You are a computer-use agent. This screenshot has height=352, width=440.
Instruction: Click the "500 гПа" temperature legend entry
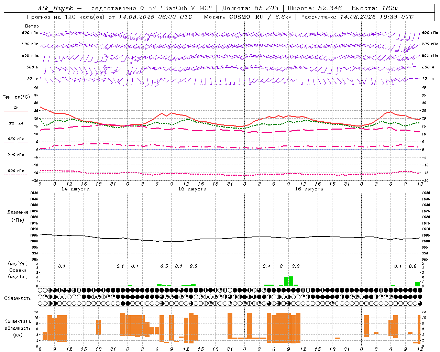click(x=16, y=171)
